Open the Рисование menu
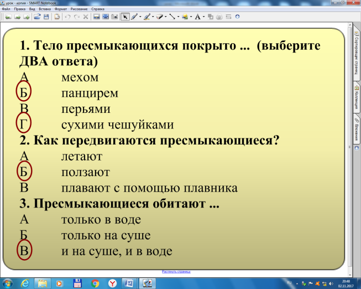 [78, 9]
